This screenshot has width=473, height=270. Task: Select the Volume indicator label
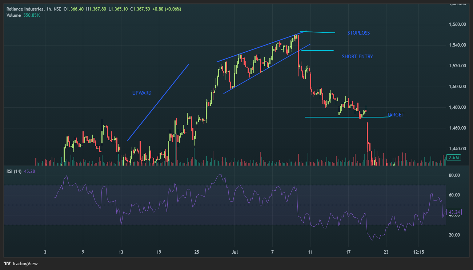(13, 15)
